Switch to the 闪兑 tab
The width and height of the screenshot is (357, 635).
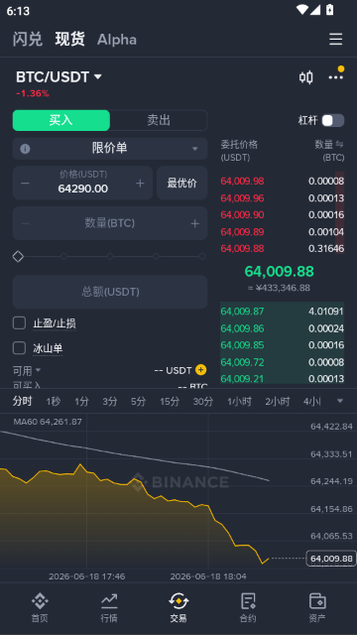tap(28, 40)
